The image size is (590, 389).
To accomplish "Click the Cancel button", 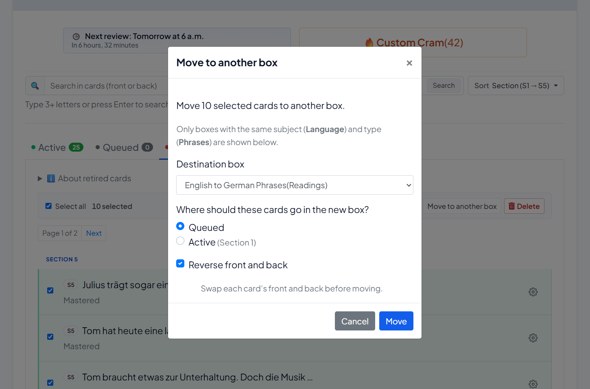I will click(355, 321).
